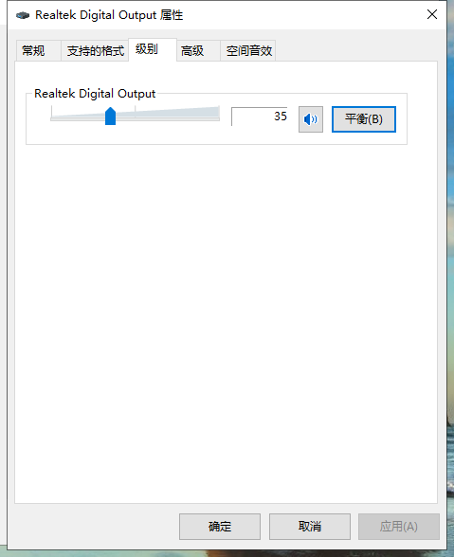The image size is (454, 557).
Task: Close the Realtek Digital Output properties window
Action: pos(432,14)
